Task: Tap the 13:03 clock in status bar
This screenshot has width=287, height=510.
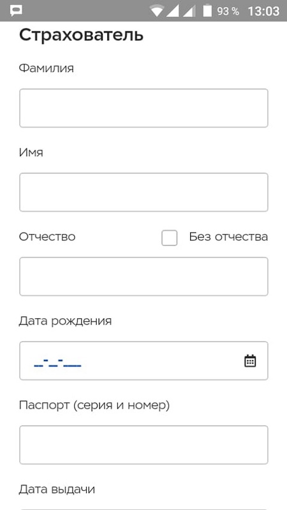Action: click(263, 11)
